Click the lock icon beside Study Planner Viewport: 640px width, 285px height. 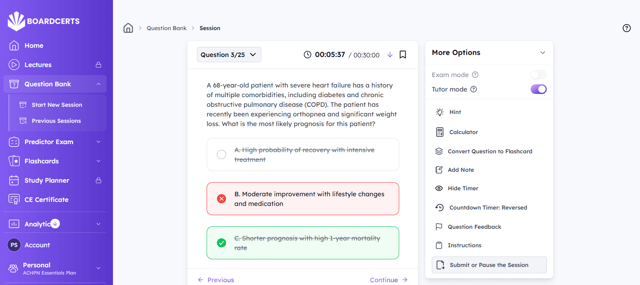(98, 180)
